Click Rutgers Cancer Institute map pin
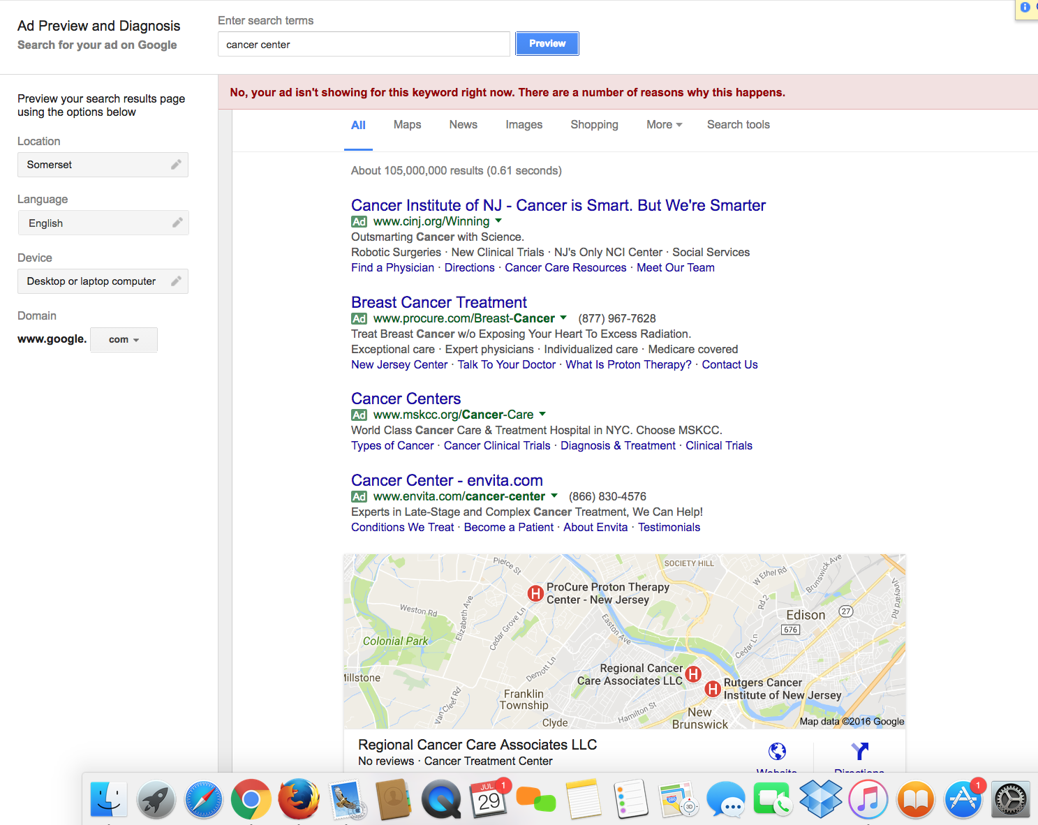The width and height of the screenshot is (1038, 825). click(x=713, y=689)
